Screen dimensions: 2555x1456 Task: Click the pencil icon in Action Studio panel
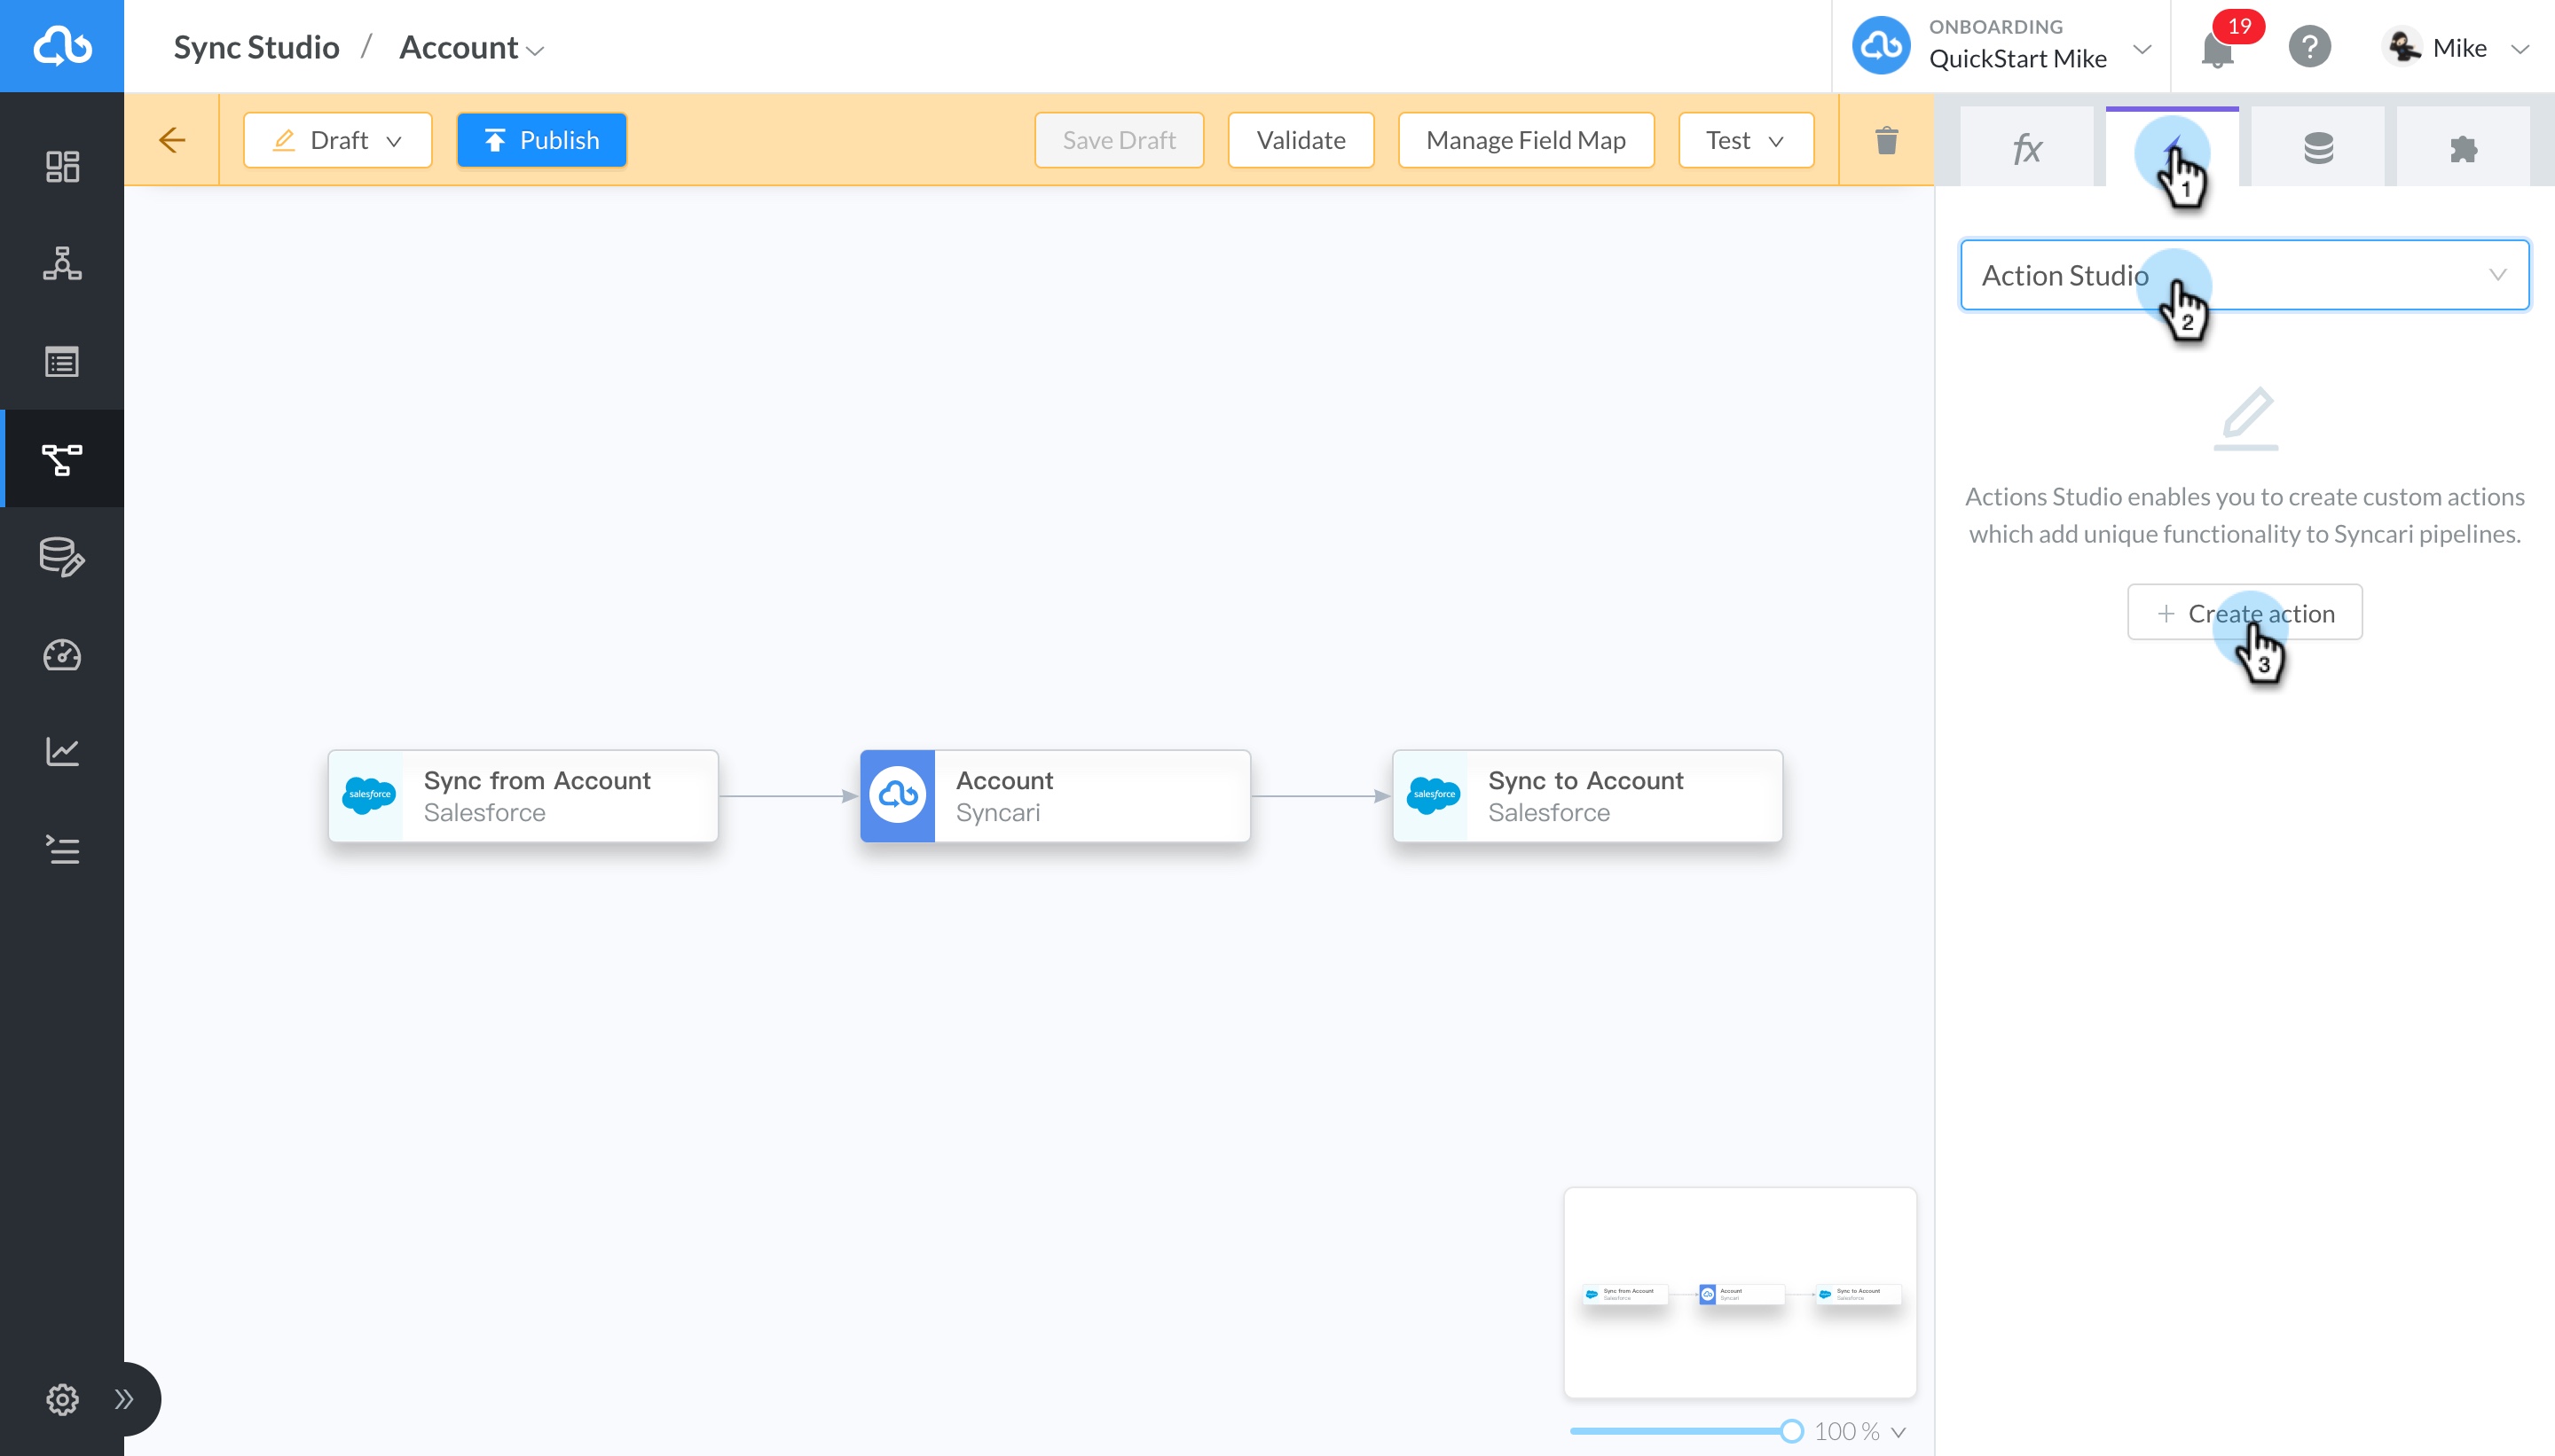click(x=2246, y=418)
